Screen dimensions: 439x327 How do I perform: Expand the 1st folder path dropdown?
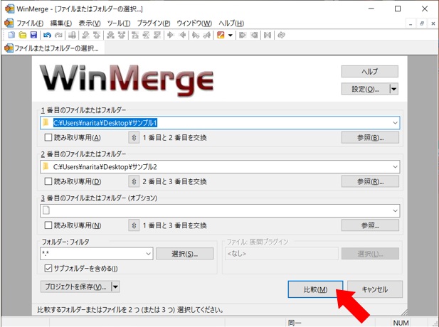click(395, 123)
